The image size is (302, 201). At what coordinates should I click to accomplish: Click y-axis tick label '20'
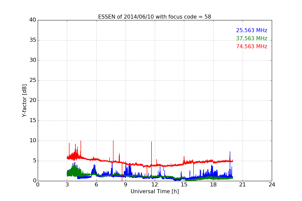[33, 100]
